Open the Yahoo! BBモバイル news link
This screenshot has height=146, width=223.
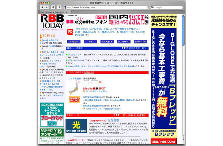coord(100,66)
